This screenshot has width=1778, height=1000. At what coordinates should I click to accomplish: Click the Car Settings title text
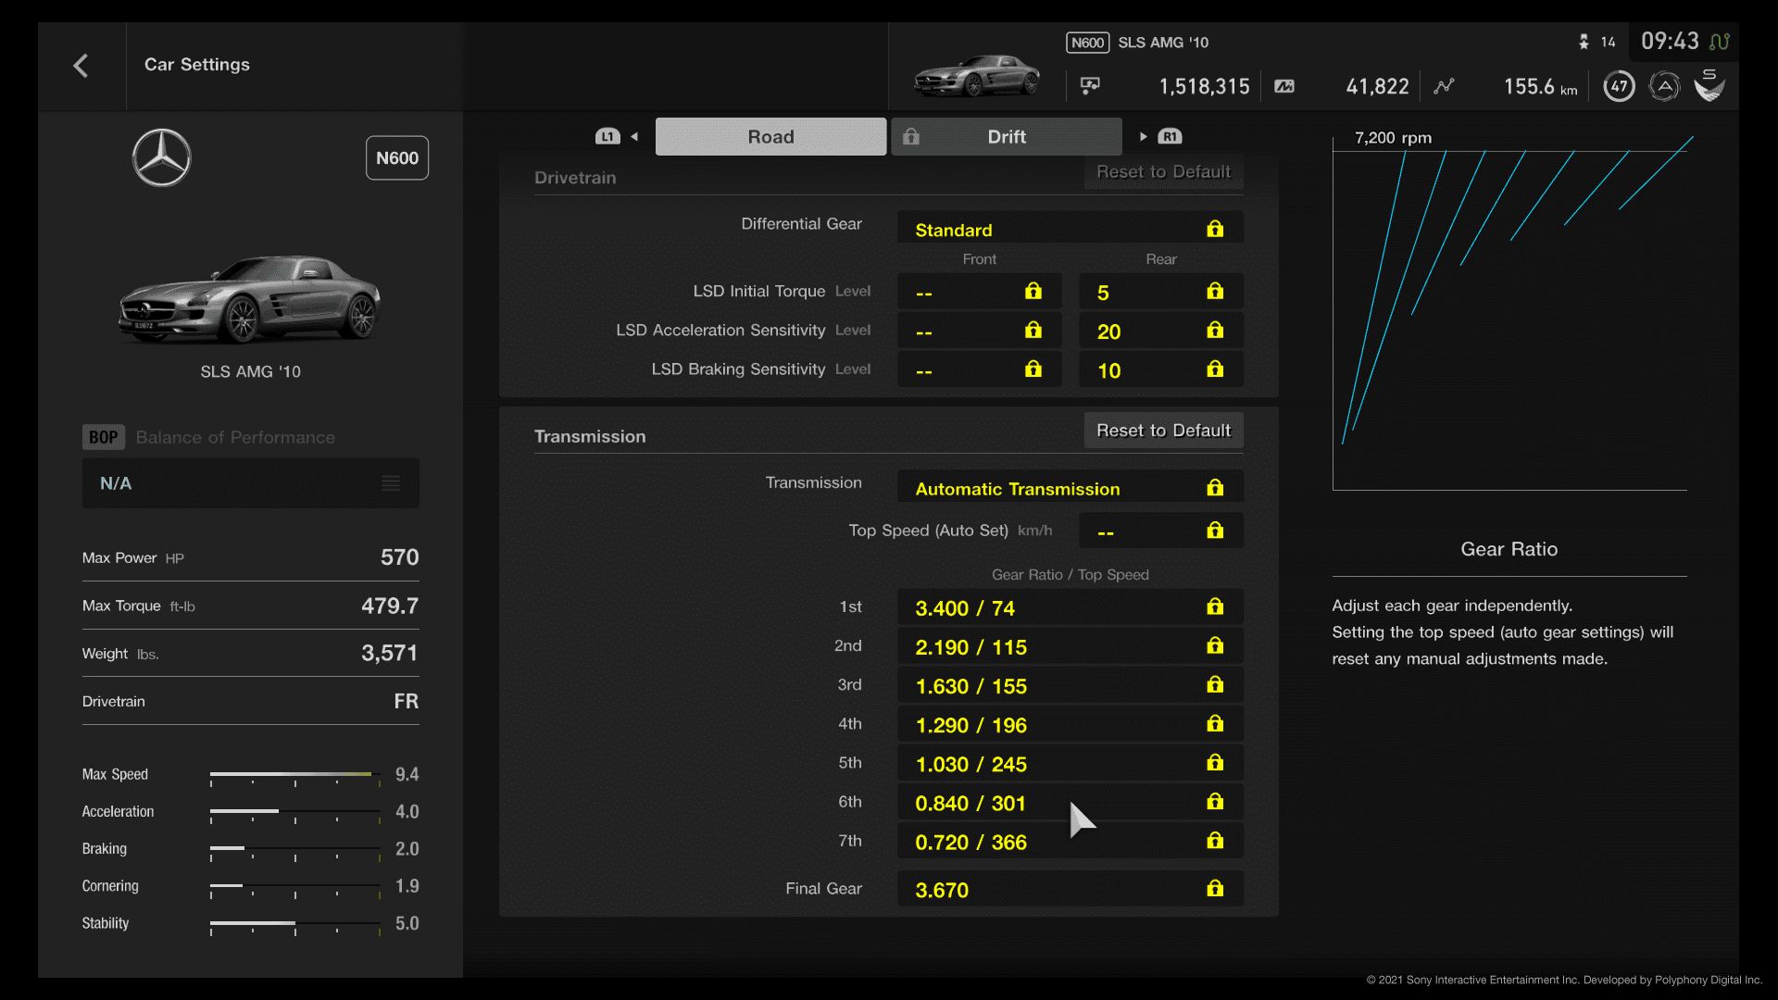[196, 65]
